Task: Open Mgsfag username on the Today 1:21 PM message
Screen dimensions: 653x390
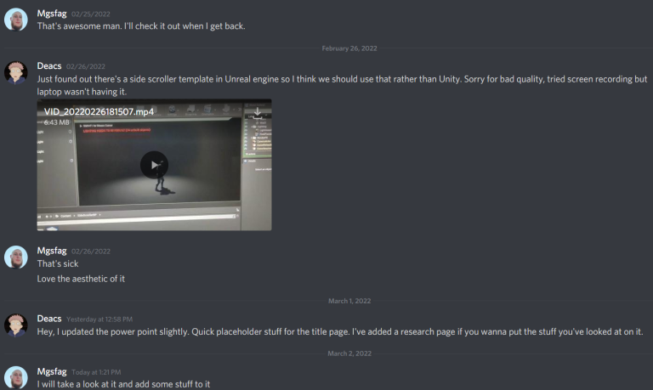Action: tap(52, 371)
